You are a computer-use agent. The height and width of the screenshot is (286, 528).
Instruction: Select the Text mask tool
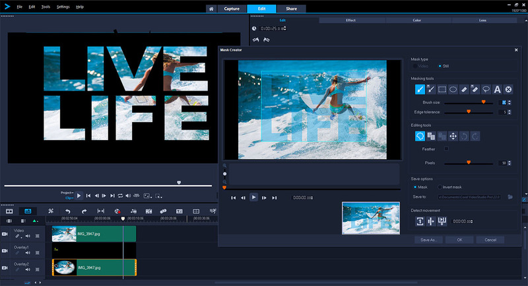tap(498, 89)
